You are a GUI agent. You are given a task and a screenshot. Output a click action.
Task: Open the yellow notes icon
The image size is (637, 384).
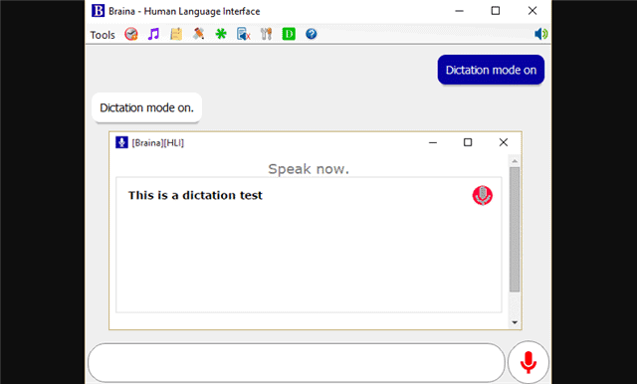point(176,34)
